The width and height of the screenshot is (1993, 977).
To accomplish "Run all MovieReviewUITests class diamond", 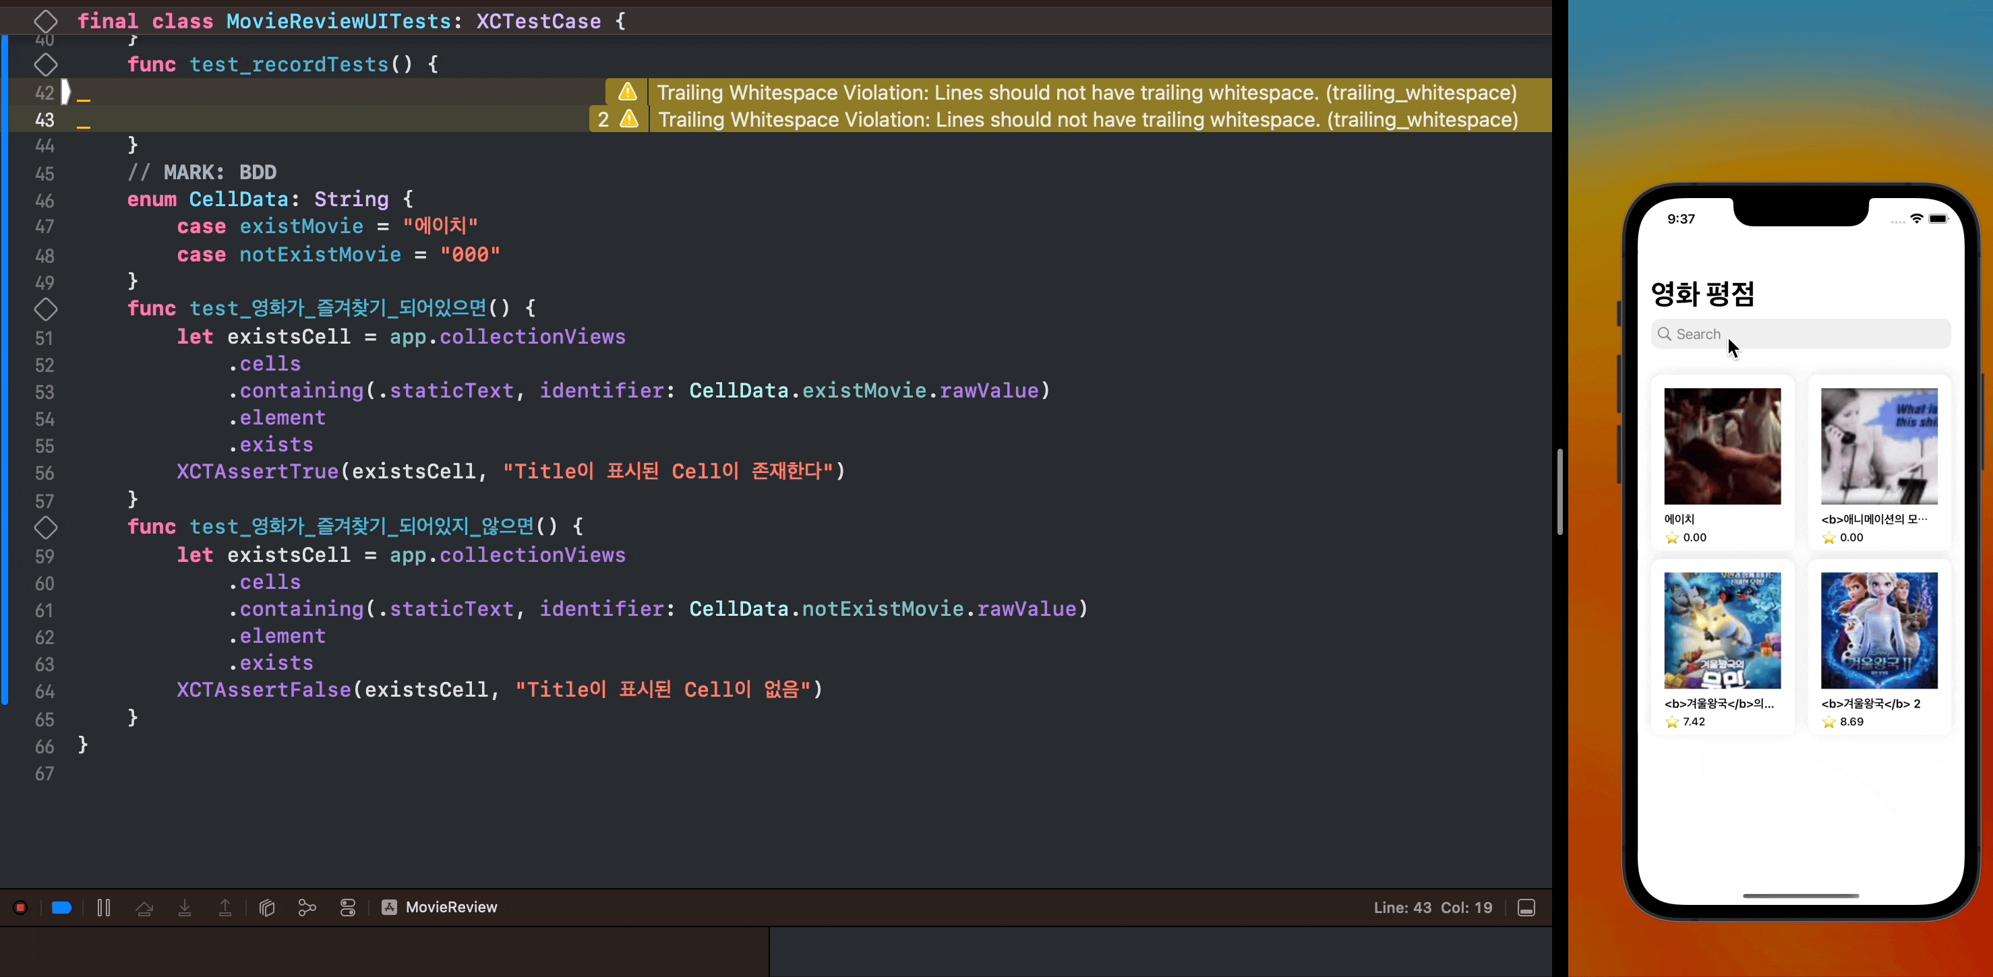I will [46, 22].
